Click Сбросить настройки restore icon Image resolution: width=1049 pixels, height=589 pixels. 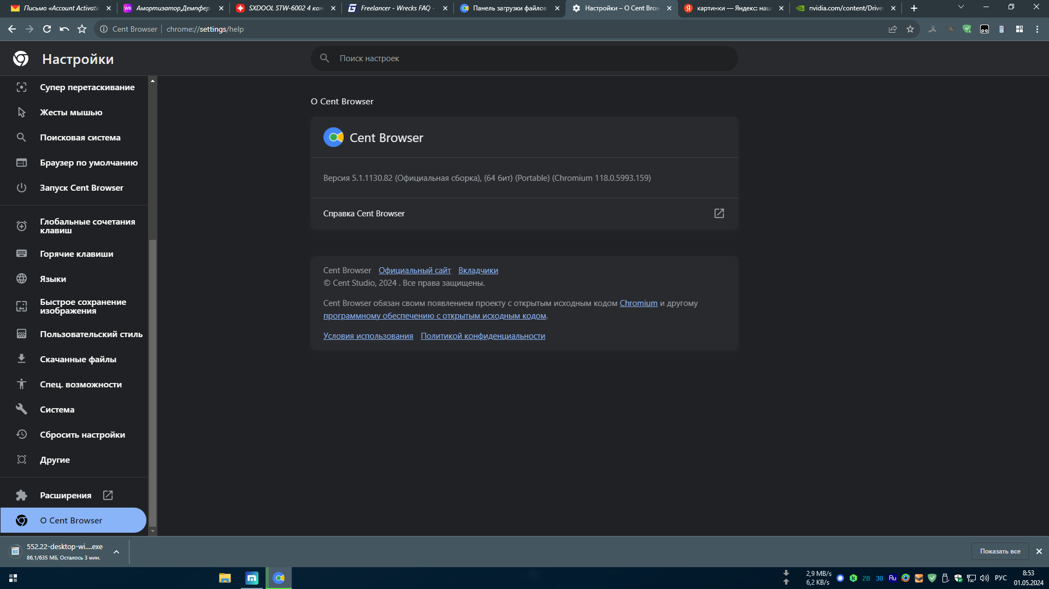coord(21,434)
